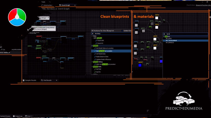
Task: Click function icon beside Get Node Ratio
Action: tap(95, 48)
